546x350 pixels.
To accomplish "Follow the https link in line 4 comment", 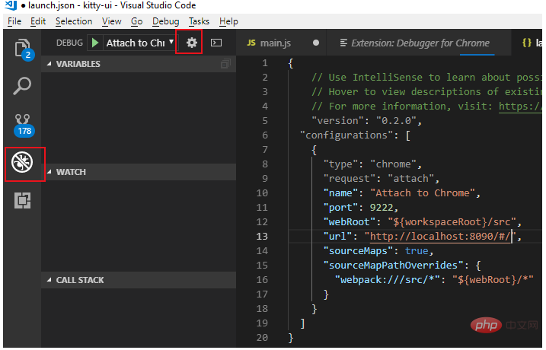I will (x=521, y=107).
